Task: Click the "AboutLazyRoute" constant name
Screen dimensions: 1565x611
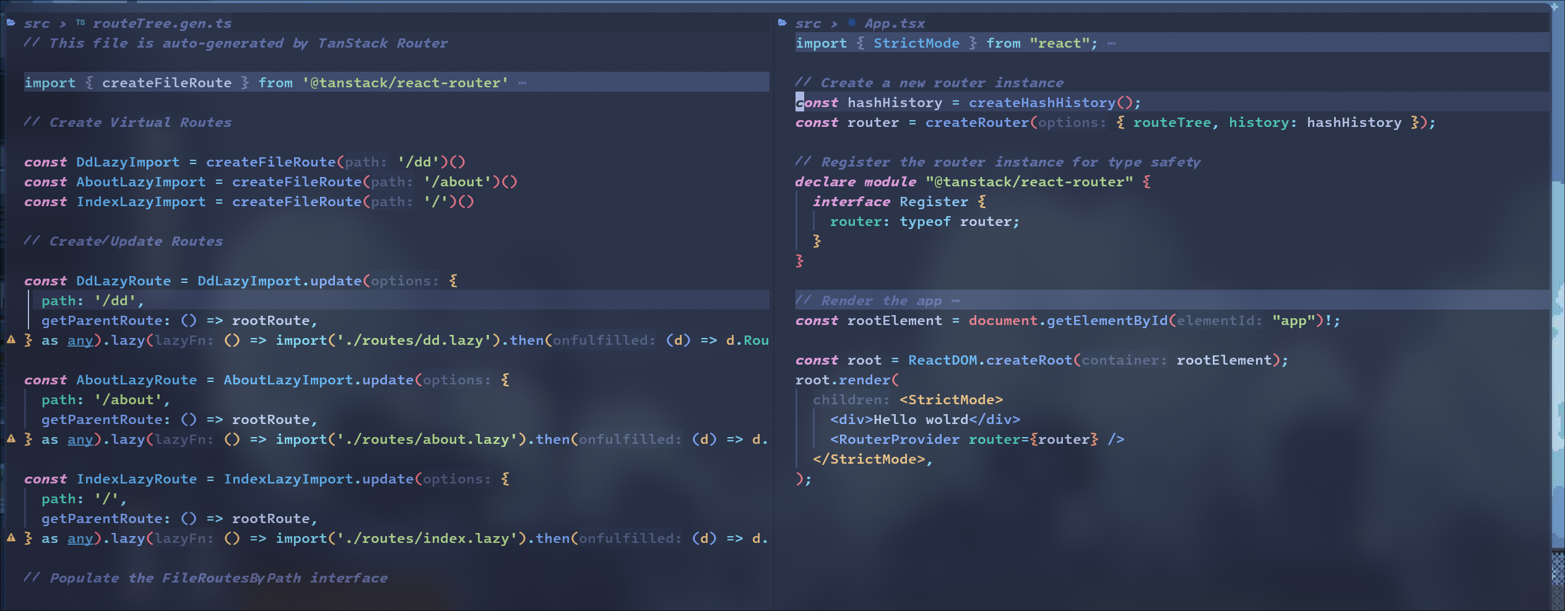Action: tap(136, 380)
